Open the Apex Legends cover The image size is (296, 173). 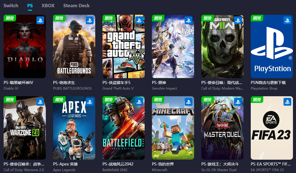(x=74, y=128)
